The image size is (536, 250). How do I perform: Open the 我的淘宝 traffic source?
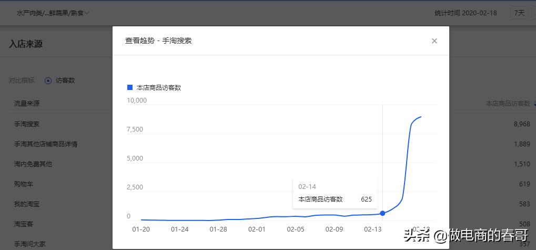pos(27,204)
